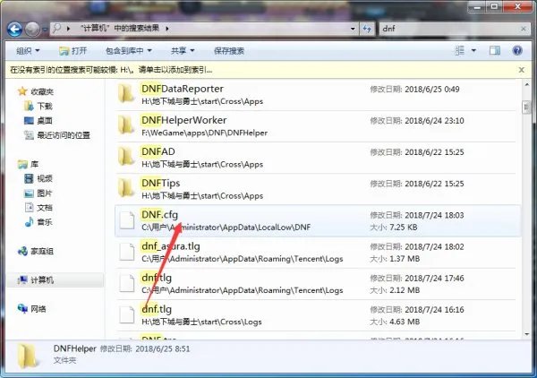Viewport: 537px width, 378px height.
Task: Open 下载 in favorites
Action: 45,107
